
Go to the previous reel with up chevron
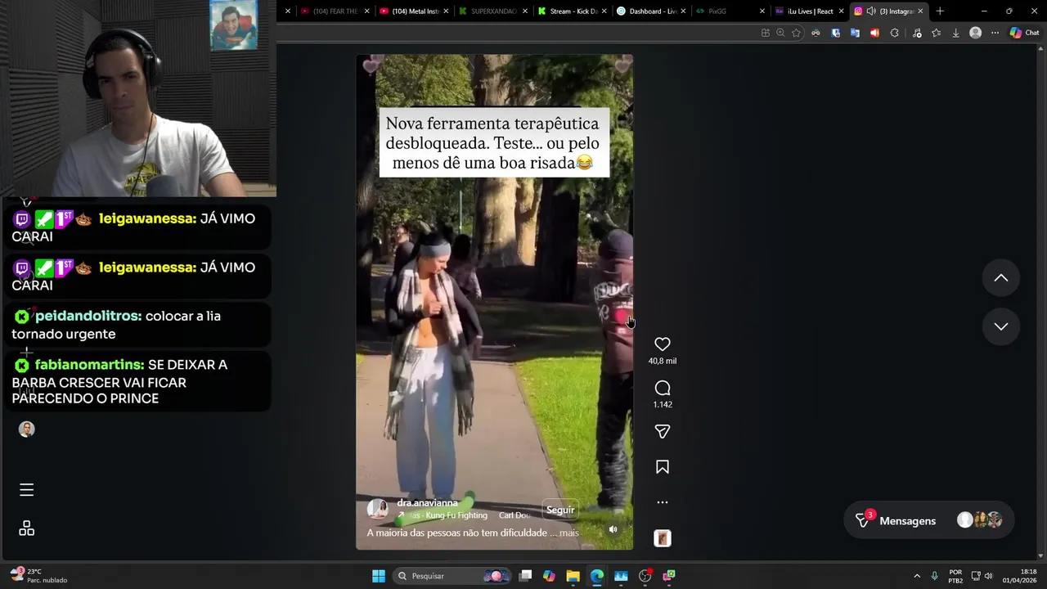1000,278
